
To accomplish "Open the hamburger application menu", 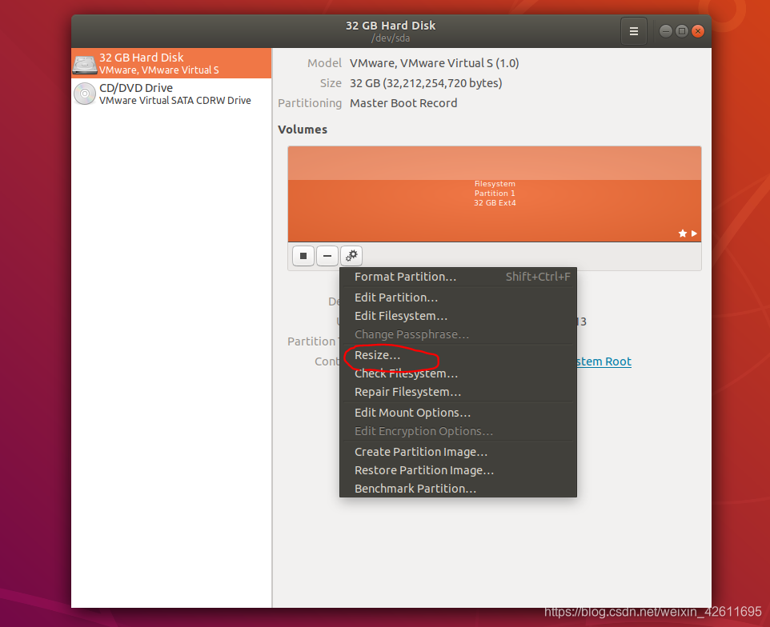I will (x=633, y=31).
